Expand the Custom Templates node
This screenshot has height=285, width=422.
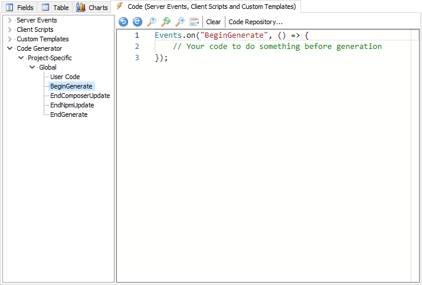click(x=10, y=39)
